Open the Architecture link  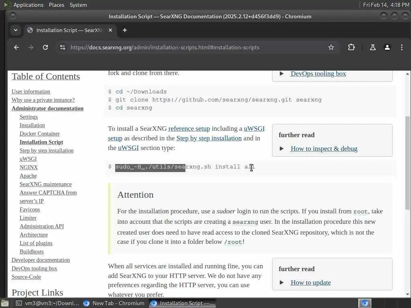(34, 235)
